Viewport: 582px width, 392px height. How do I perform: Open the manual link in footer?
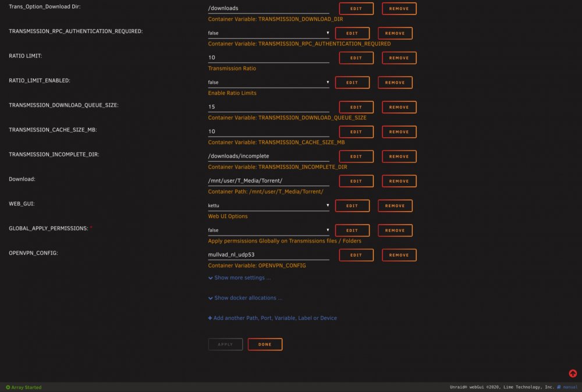click(x=570, y=387)
